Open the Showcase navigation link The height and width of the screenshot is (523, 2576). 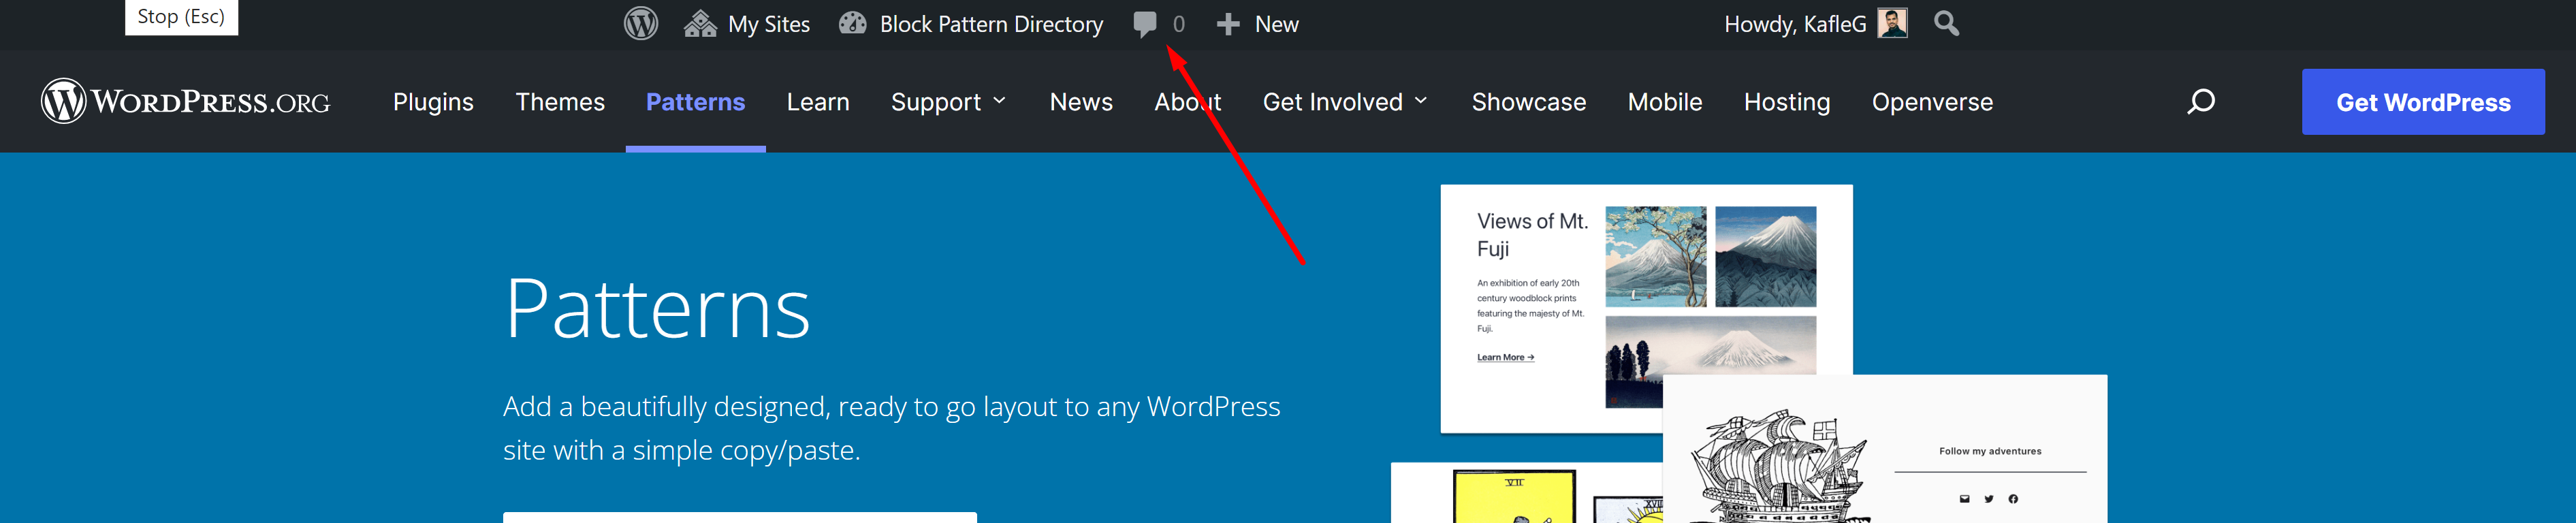pyautogui.click(x=1528, y=102)
